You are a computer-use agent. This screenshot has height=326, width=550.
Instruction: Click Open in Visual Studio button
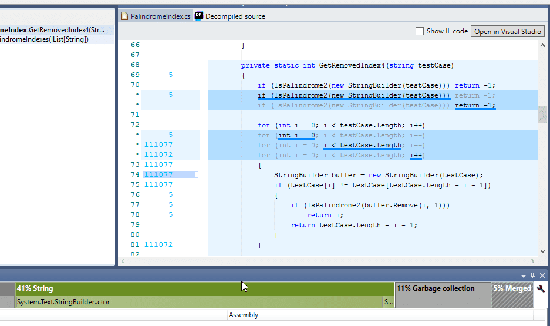[508, 31]
